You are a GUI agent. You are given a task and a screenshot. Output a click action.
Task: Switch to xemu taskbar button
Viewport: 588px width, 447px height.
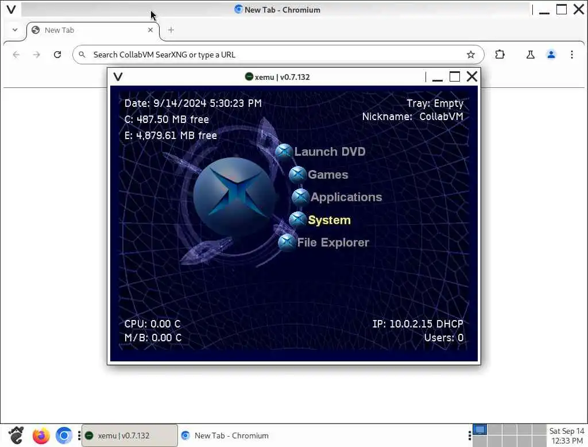click(x=130, y=436)
